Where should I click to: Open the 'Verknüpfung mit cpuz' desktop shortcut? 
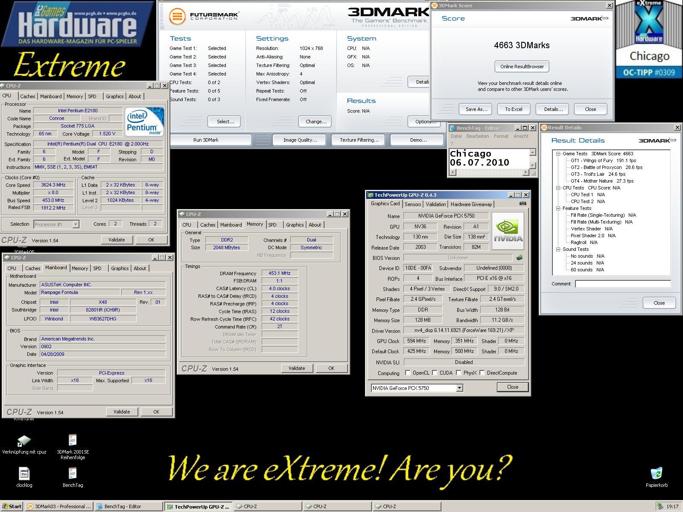coord(24,445)
